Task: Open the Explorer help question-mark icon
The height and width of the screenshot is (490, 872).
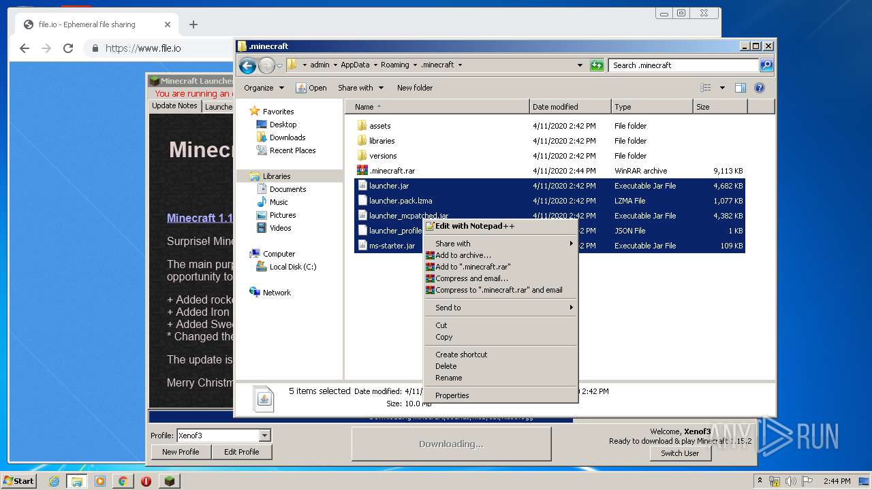Action: 760,88
